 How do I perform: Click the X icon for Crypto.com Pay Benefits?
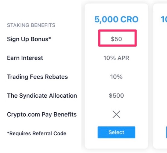pyautogui.click(x=116, y=114)
